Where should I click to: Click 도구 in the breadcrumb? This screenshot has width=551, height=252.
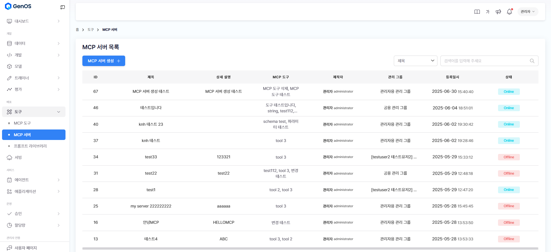(x=91, y=30)
